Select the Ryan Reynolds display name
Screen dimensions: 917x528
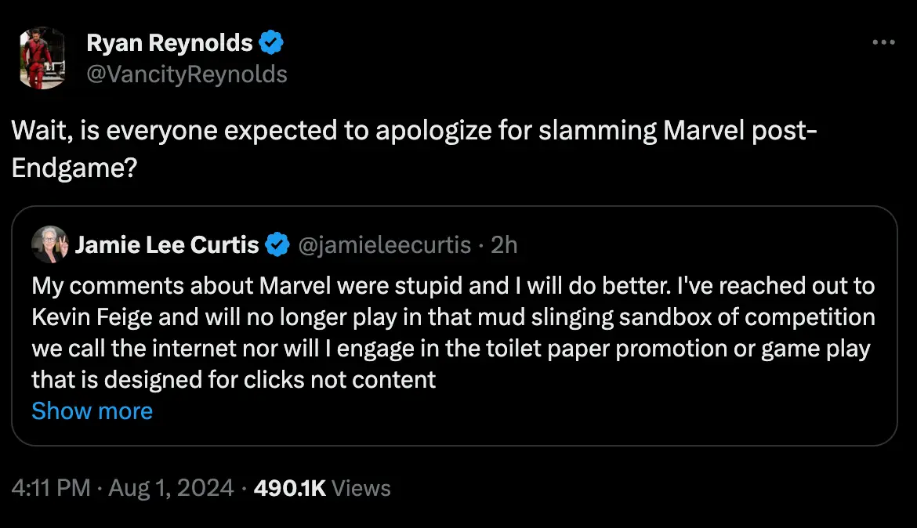[x=169, y=42]
